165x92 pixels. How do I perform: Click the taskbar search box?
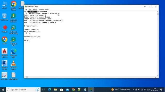[23, 90]
